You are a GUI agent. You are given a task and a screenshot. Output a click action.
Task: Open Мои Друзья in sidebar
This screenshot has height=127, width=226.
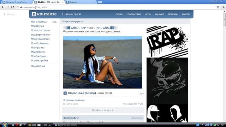pyautogui.click(x=37, y=26)
